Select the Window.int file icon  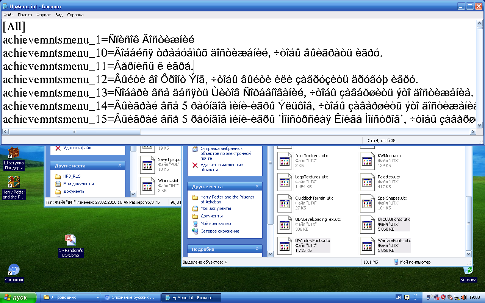pos(147,186)
